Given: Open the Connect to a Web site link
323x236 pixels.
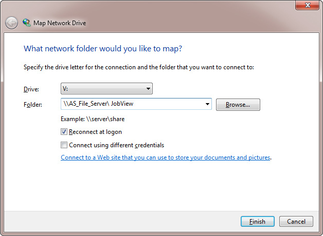Looking at the screenshot, I should (165, 158).
